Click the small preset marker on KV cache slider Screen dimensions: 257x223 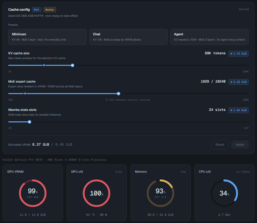click(x=44, y=65)
